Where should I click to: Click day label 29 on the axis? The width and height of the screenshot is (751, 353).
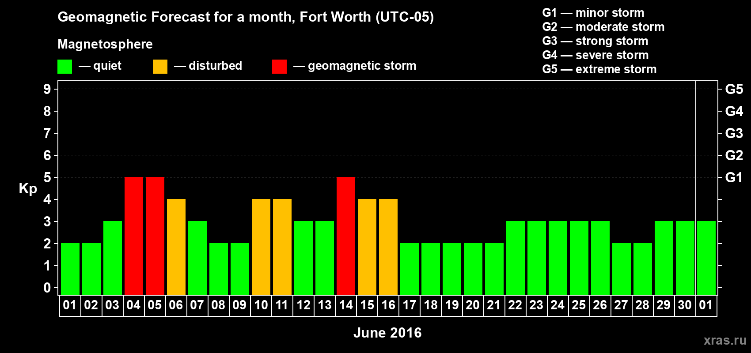click(664, 305)
